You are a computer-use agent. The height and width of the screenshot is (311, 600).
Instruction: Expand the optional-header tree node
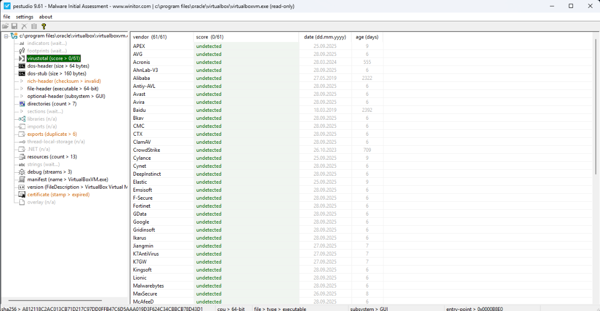22,96
